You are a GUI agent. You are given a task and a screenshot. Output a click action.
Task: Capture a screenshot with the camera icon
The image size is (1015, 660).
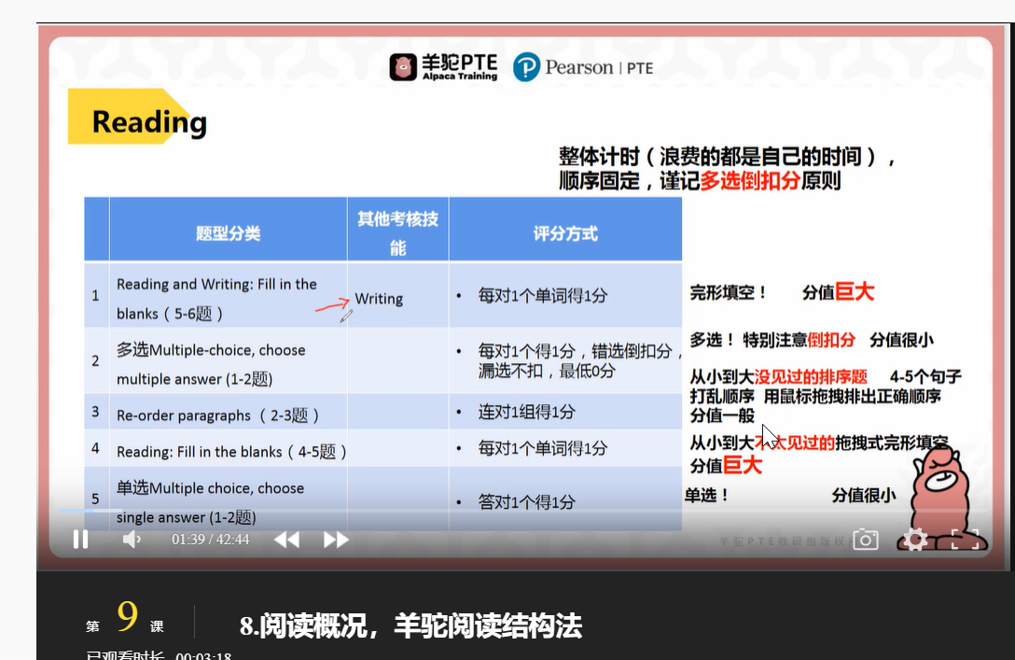866,539
